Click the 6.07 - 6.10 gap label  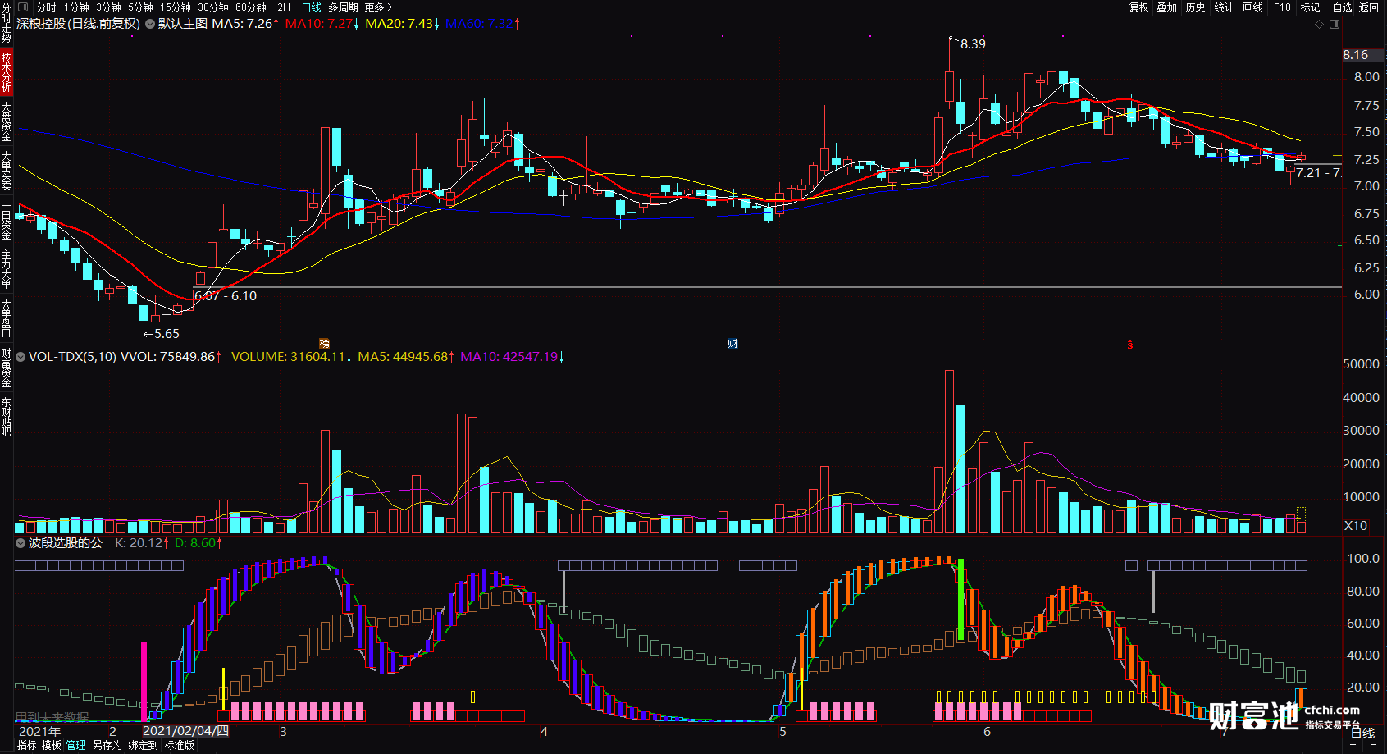[x=226, y=295]
